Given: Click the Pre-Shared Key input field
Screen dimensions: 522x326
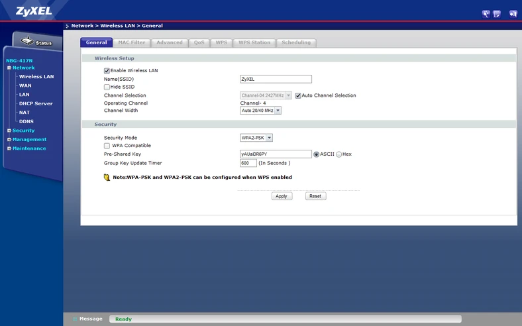Looking at the screenshot, I should click(276, 154).
